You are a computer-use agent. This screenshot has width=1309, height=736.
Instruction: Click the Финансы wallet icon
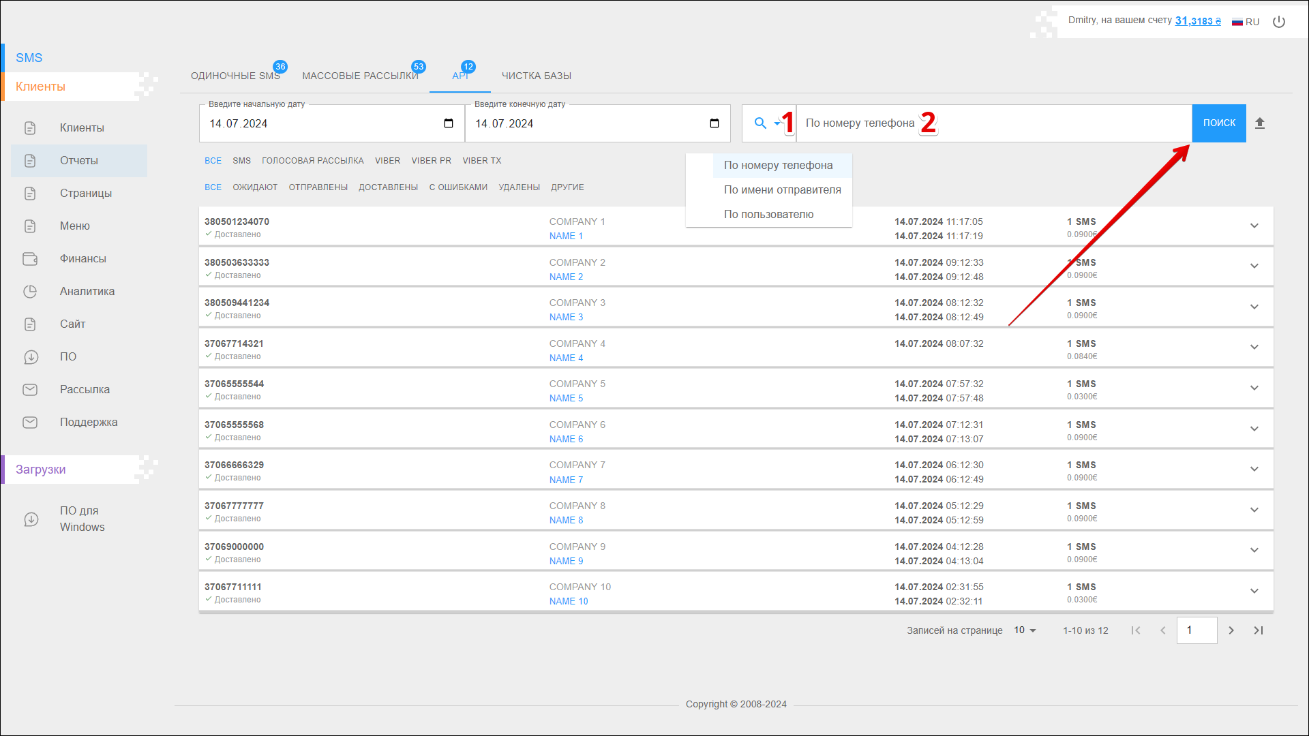click(30, 259)
